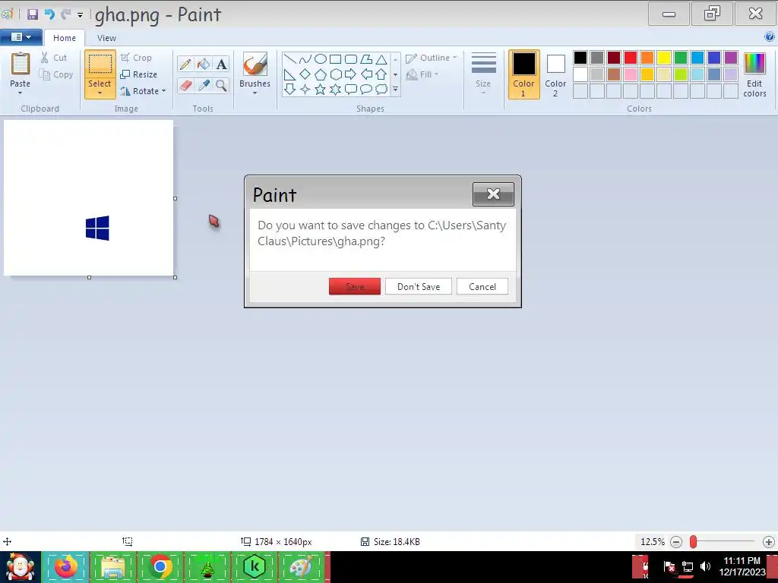Click the Paste clipboard icon
This screenshot has height=583, width=778.
[x=21, y=65]
